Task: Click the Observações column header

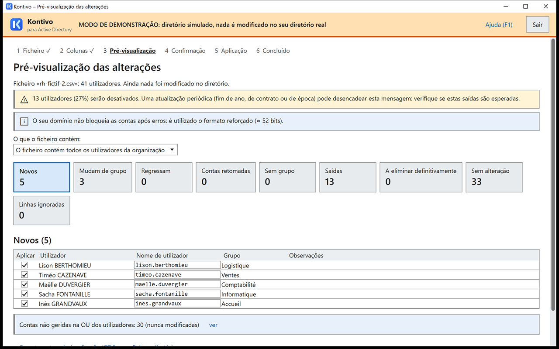Action: [306, 255]
